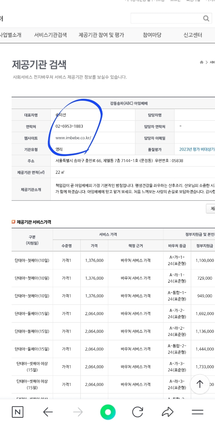Viewport: 215px width, 425px height.
Task: Click voucher grade A-라-1-24(표준형)
Action: click(x=177, y=278)
